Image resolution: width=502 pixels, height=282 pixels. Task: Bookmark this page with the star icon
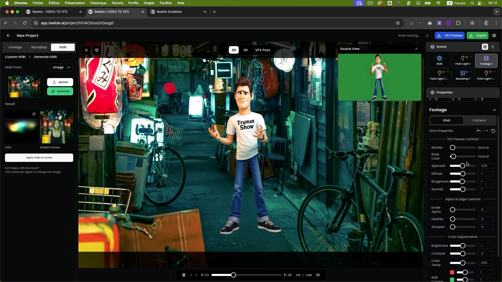(x=398, y=23)
